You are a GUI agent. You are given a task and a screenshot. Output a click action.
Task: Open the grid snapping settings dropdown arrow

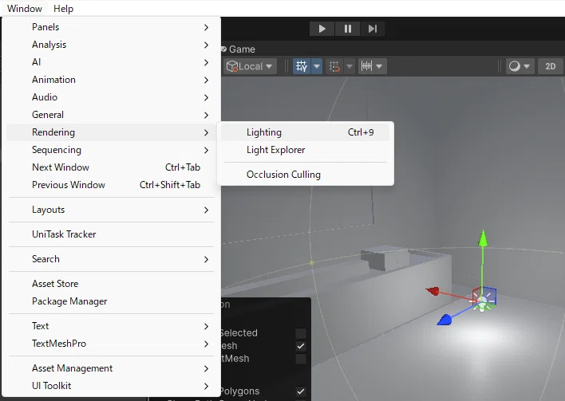350,66
